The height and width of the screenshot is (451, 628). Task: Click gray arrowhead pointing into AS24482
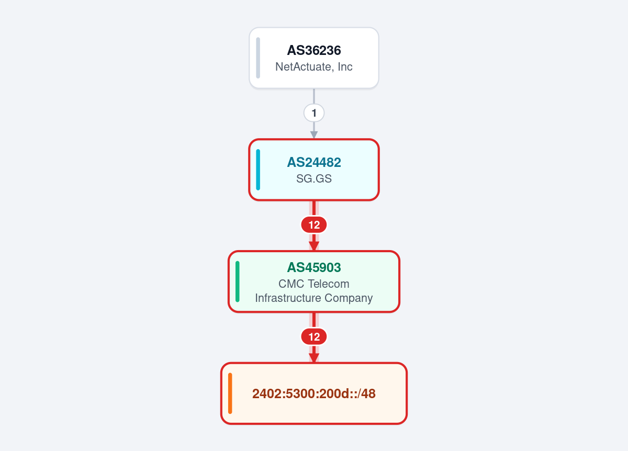[314, 135]
